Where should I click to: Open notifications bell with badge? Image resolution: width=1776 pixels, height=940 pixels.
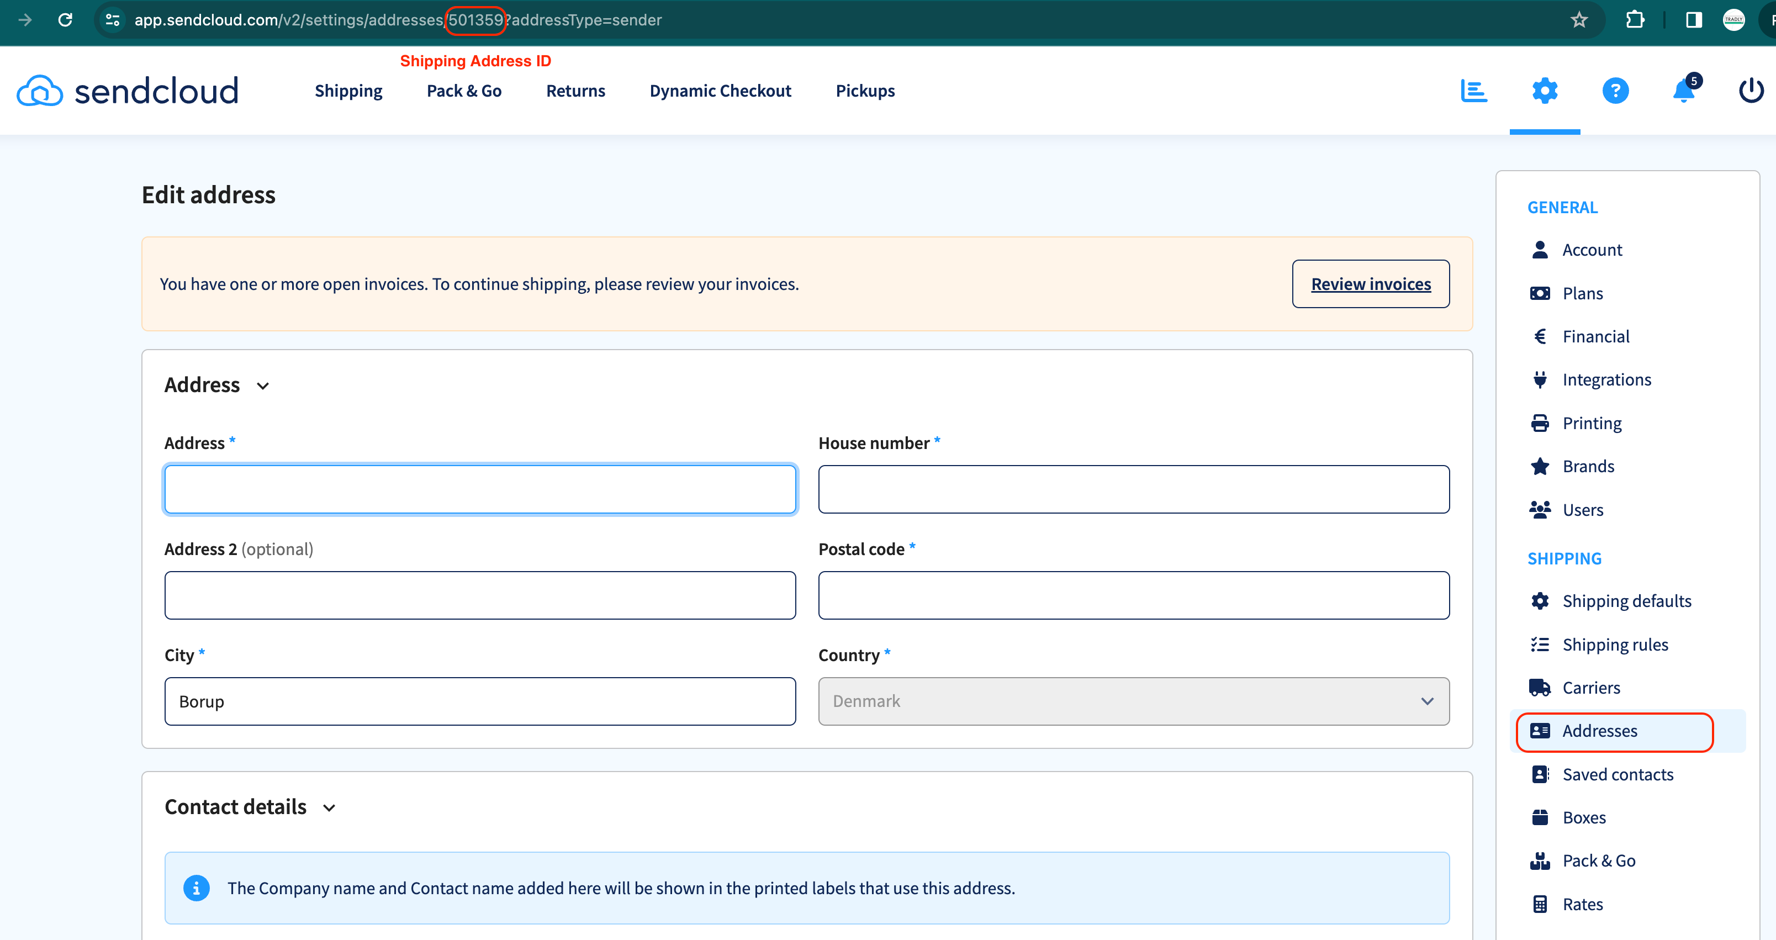(1684, 91)
